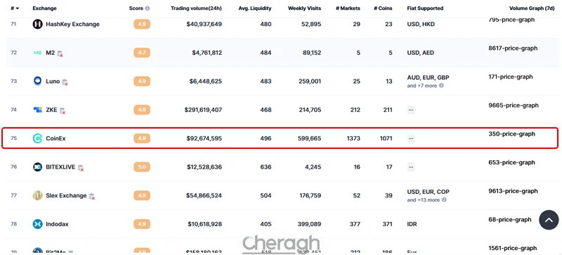
Task: Sort by Weekly Visits column header
Action: pos(305,8)
